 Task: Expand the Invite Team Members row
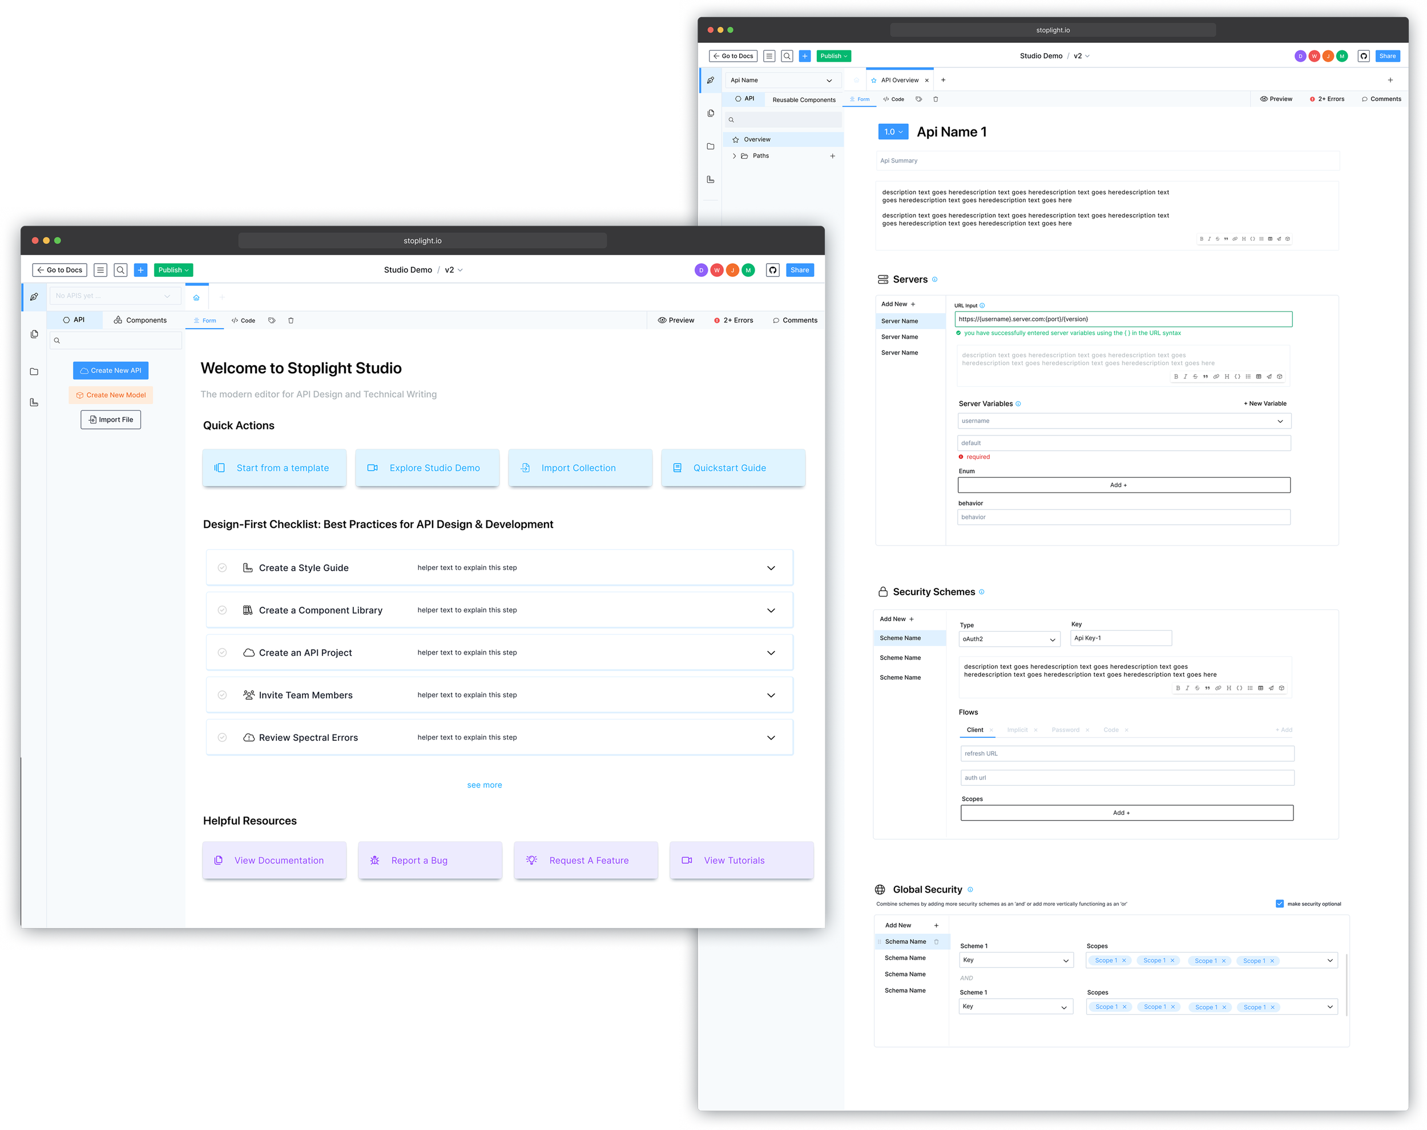point(771,695)
